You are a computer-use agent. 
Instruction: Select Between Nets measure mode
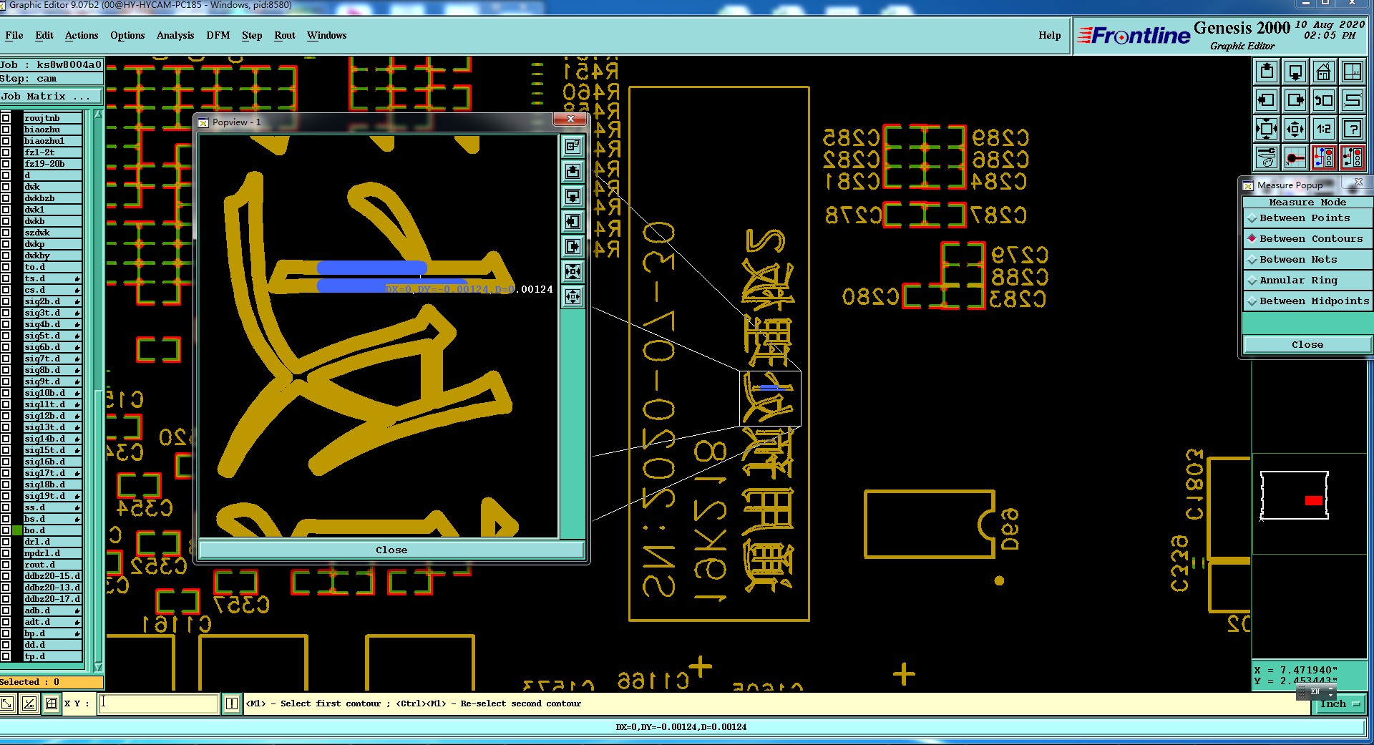tap(1307, 260)
